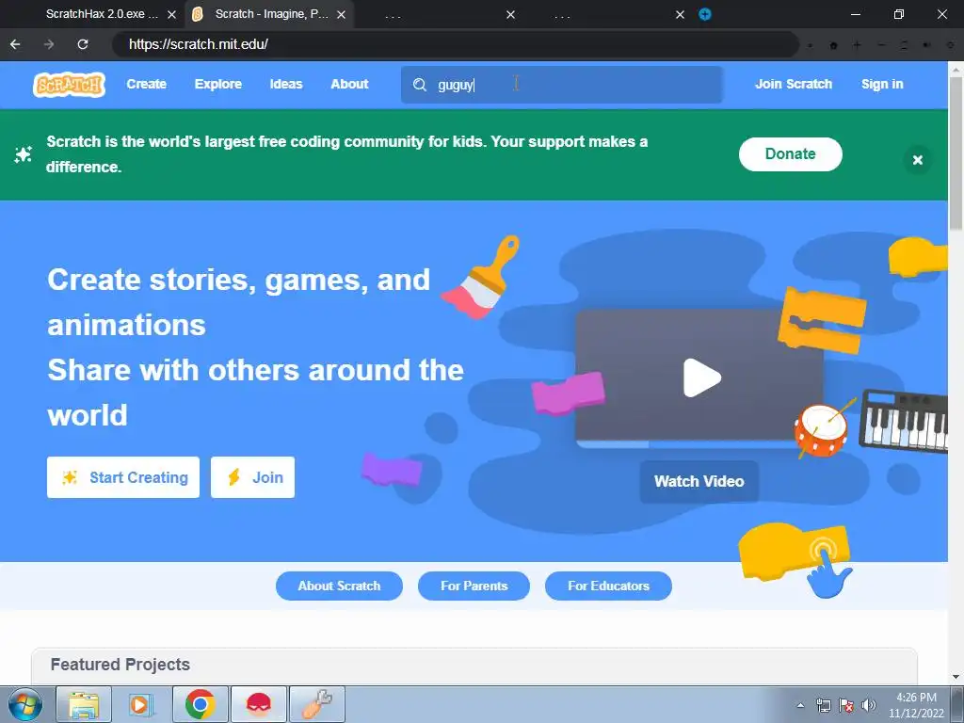Viewport: 964px width, 723px height.
Task: Click the network icon in system tray
Action: pos(823,705)
